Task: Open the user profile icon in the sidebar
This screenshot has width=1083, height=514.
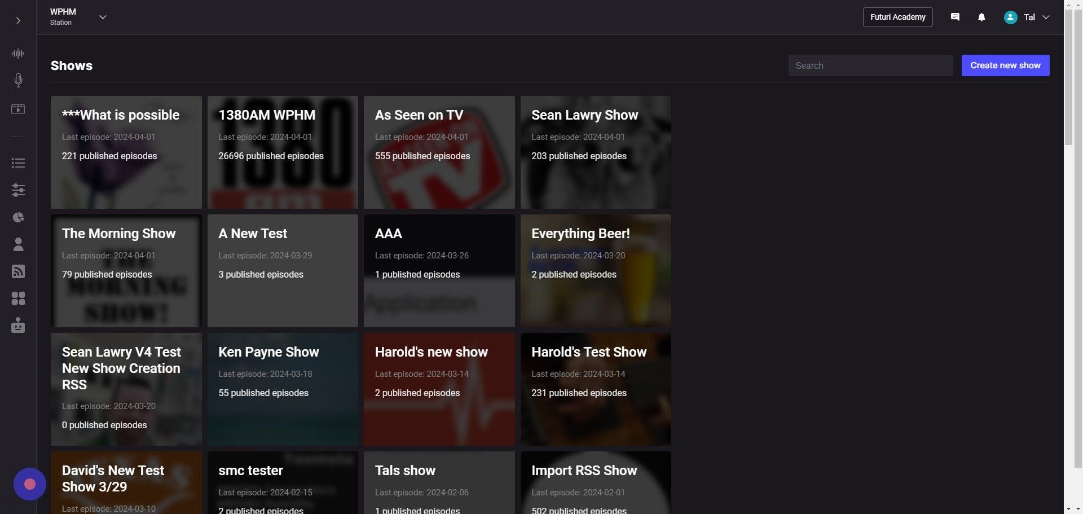Action: (18, 244)
